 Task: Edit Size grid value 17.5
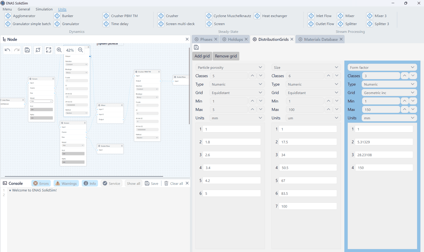pos(308,142)
